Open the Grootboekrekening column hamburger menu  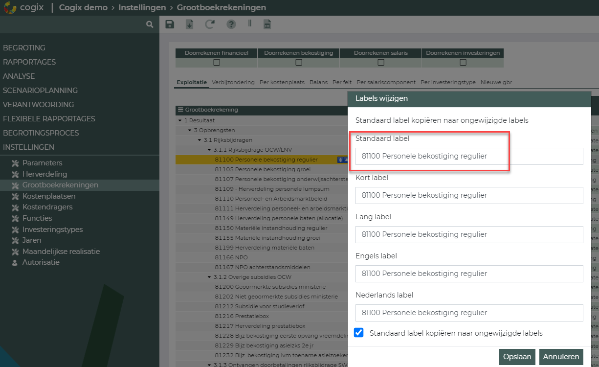[180, 110]
